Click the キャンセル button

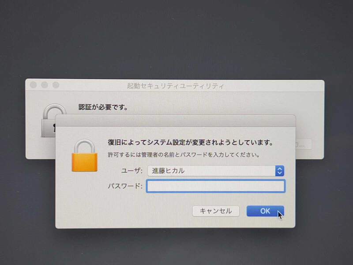[216, 211]
